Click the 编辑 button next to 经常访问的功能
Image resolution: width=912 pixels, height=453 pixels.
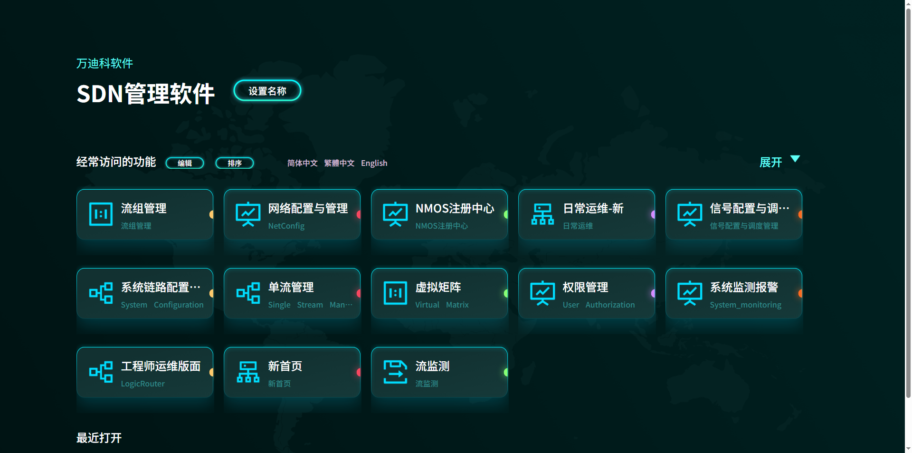(x=185, y=163)
